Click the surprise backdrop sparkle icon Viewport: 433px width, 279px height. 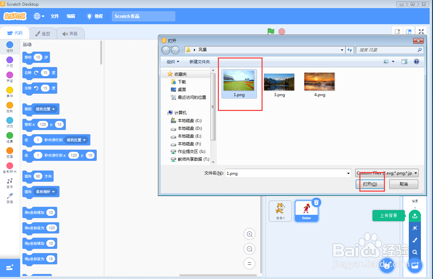point(415,228)
